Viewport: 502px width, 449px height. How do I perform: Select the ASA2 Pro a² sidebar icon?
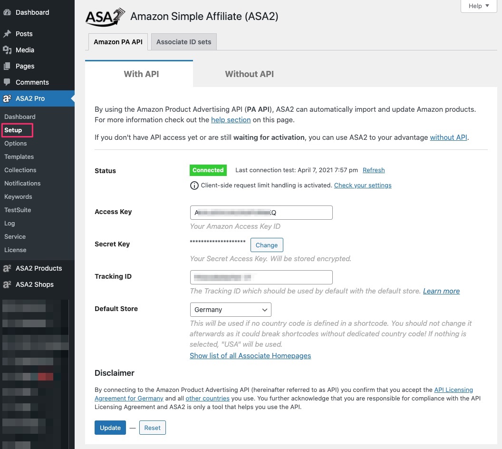[9, 98]
